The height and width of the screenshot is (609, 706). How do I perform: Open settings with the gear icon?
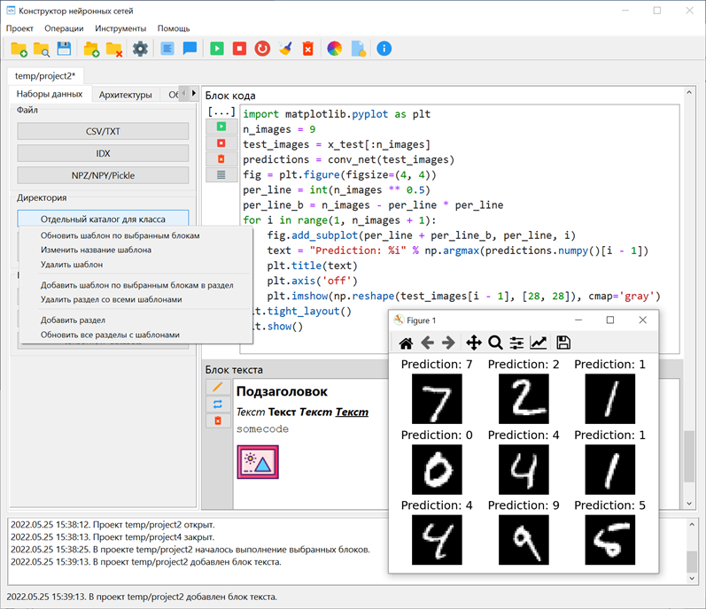tap(140, 49)
